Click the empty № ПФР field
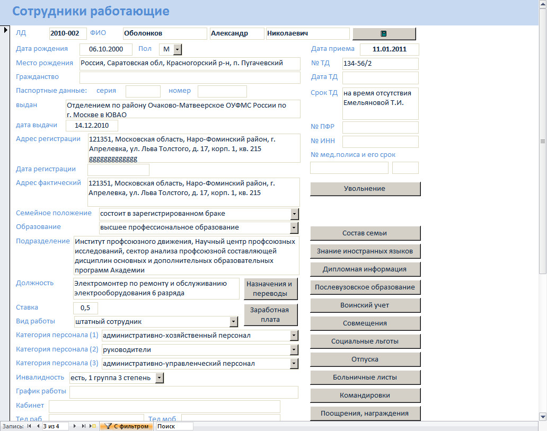Image resolution: width=547 pixels, height=431 pixels. point(380,127)
